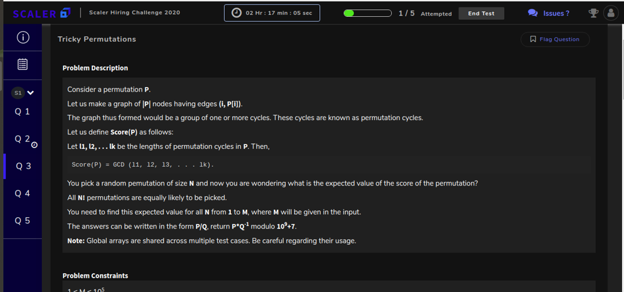
Task: Open the leaderboard trophy icon
Action: (593, 13)
